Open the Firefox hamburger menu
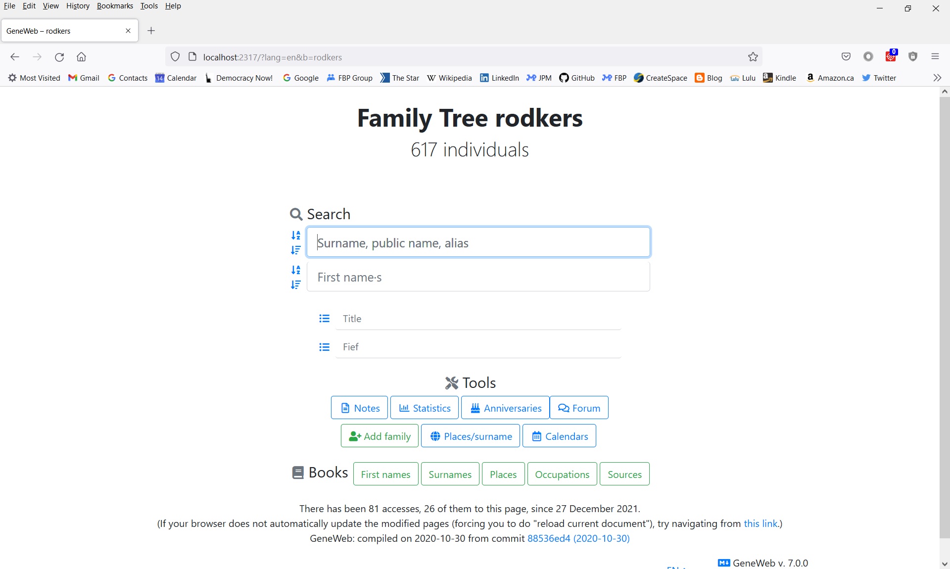 click(x=935, y=56)
